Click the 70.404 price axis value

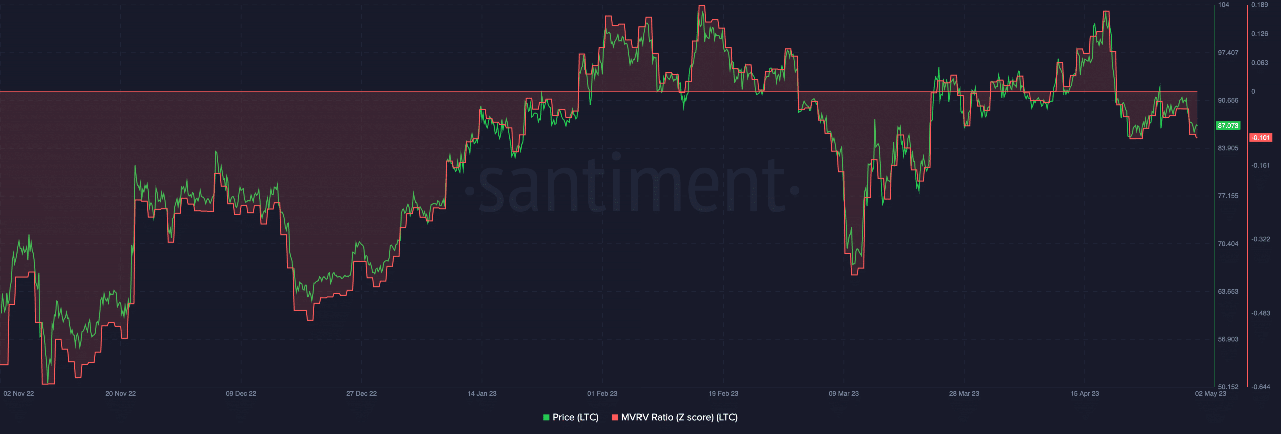pos(1228,244)
